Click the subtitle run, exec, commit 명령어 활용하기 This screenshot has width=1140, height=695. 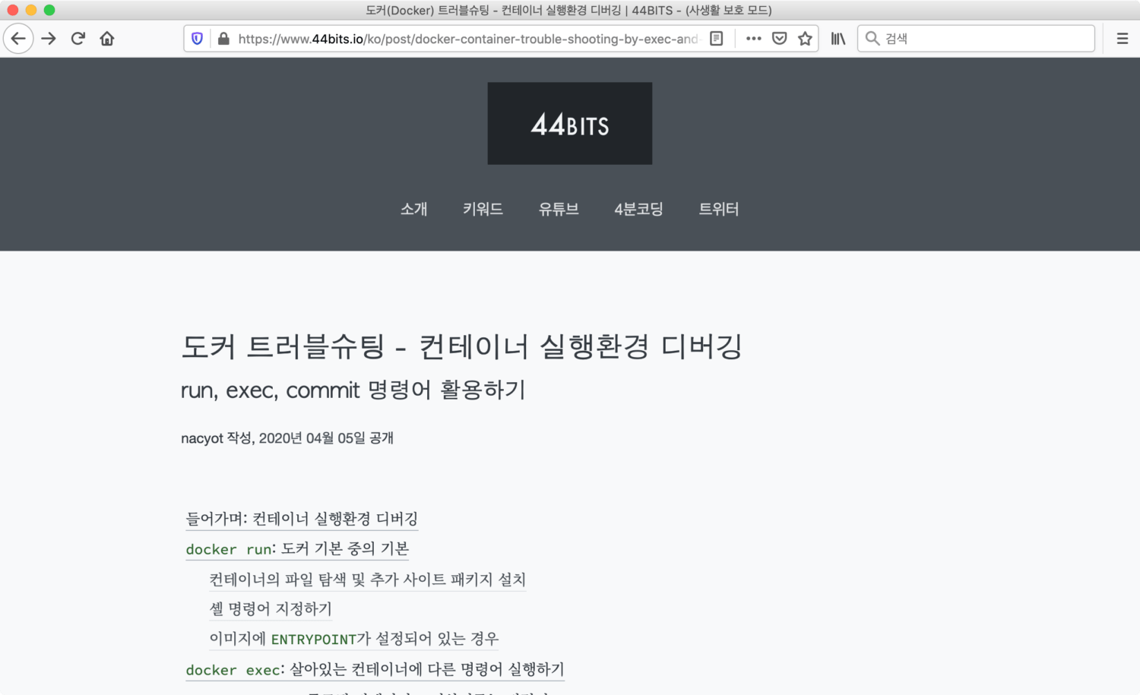353,390
